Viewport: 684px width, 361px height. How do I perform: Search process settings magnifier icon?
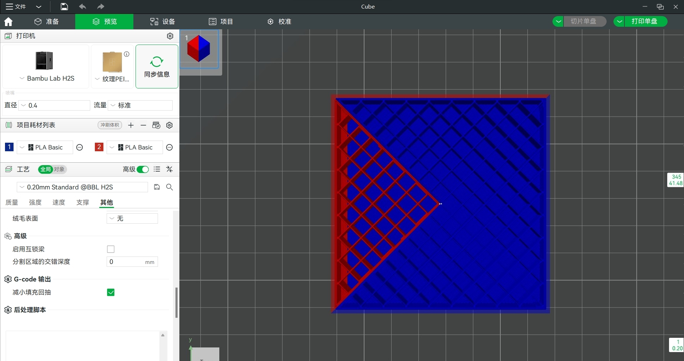[x=170, y=187]
